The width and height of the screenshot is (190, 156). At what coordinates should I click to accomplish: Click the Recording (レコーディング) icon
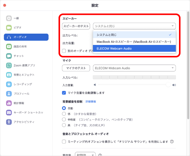click(x=9, y=84)
